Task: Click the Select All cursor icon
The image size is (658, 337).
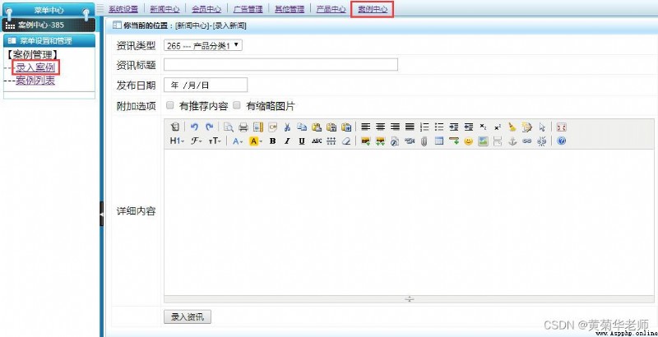Action: pyautogui.click(x=542, y=127)
